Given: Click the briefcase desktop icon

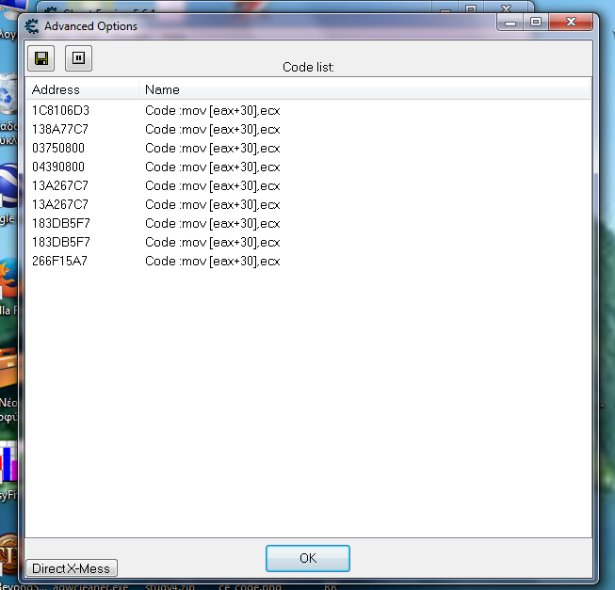Looking at the screenshot, I should click(x=9, y=369).
